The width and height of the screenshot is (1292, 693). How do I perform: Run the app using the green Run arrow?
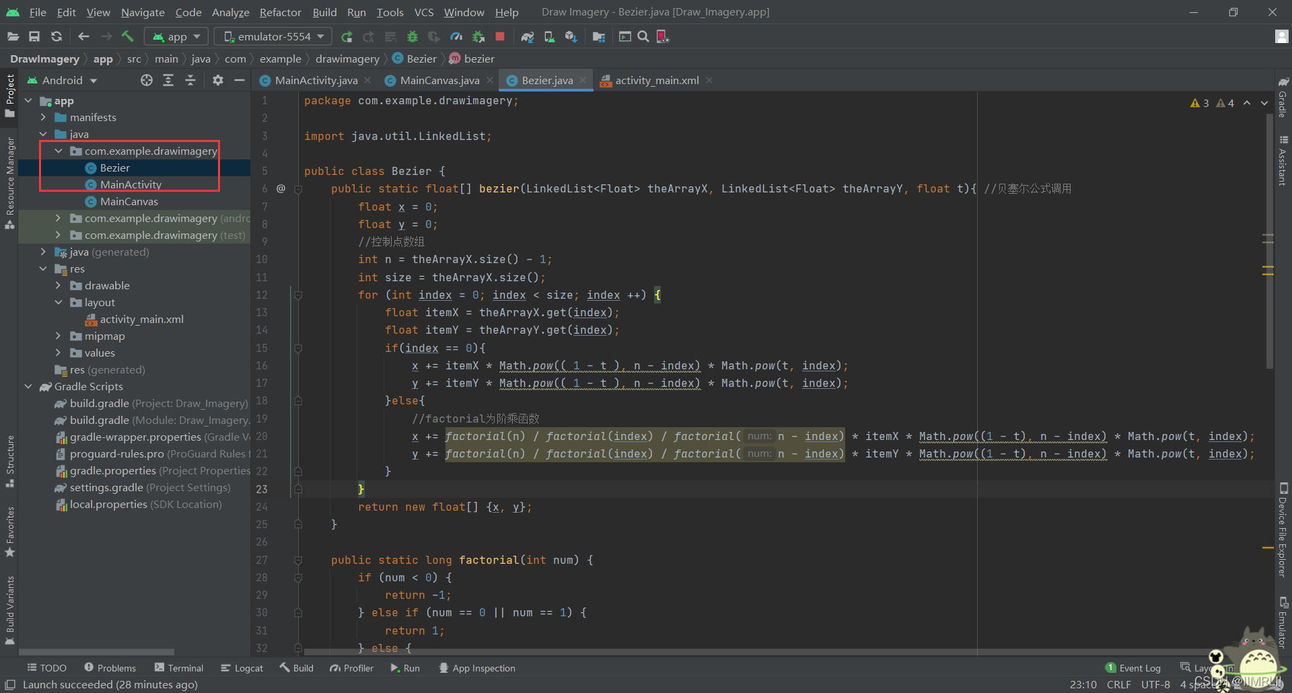(347, 36)
